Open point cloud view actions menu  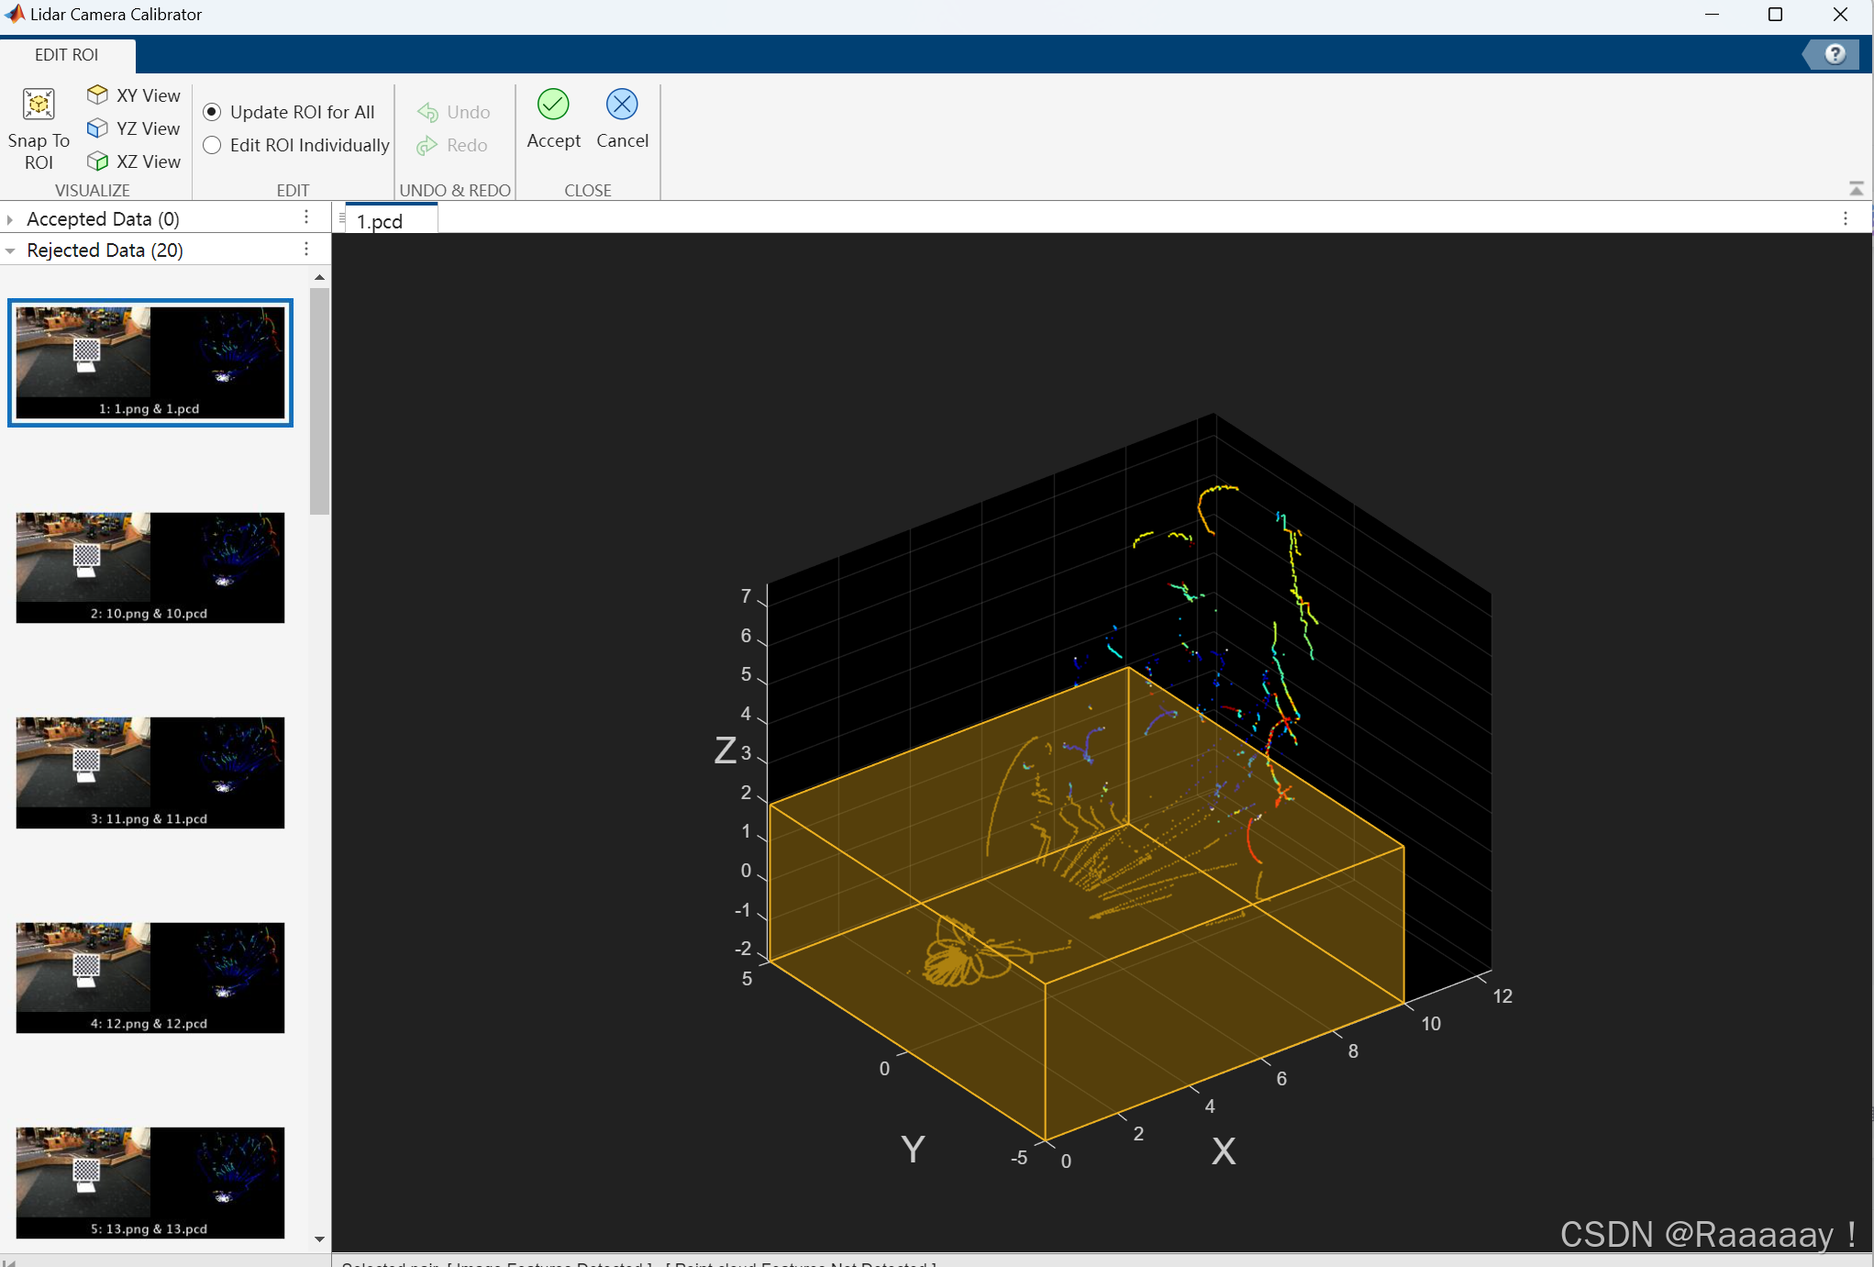(1846, 218)
